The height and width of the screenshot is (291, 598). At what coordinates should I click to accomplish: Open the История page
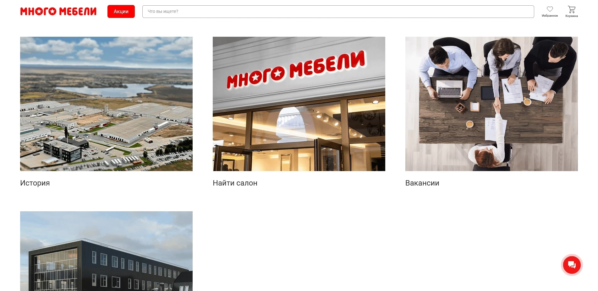coord(35,183)
